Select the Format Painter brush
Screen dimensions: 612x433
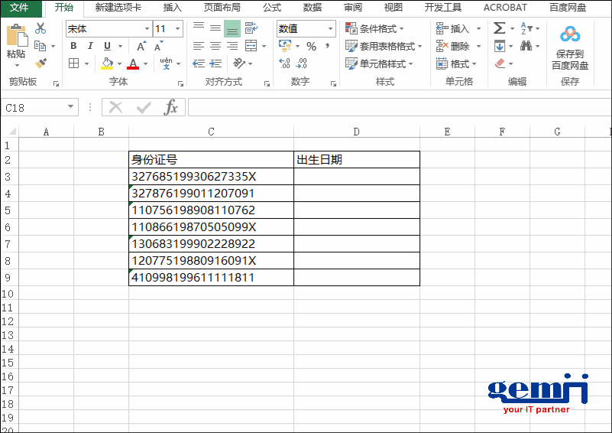point(40,63)
